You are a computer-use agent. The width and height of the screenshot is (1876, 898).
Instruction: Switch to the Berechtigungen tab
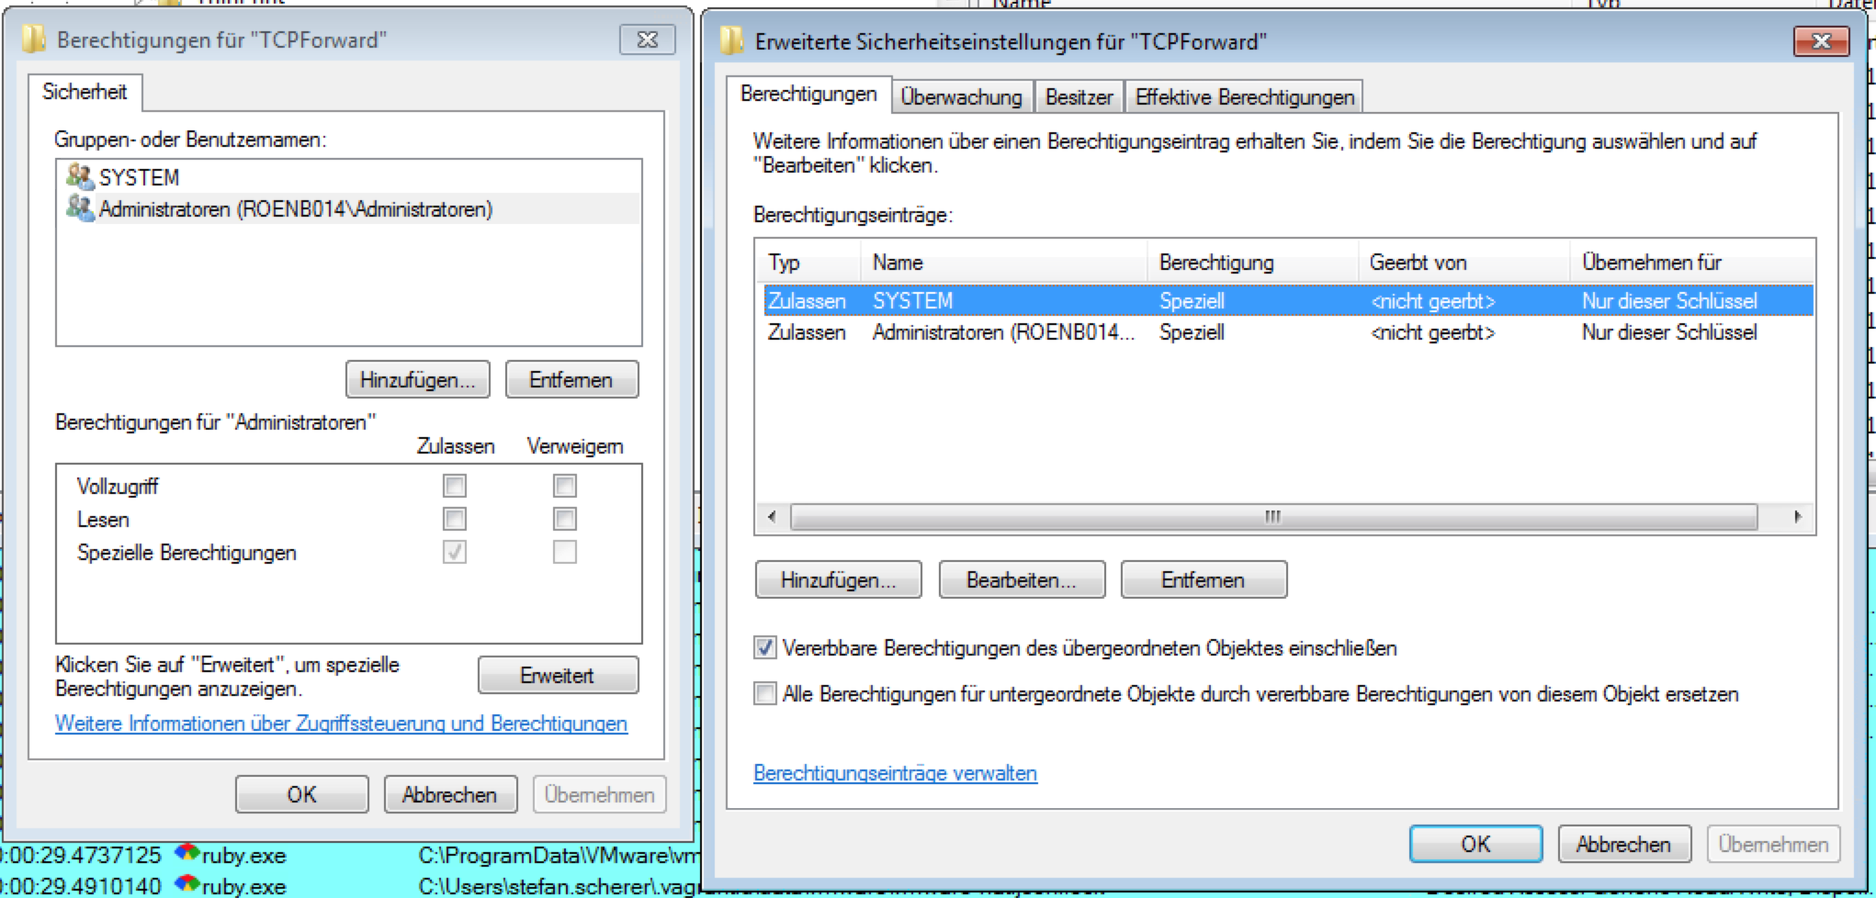[808, 94]
